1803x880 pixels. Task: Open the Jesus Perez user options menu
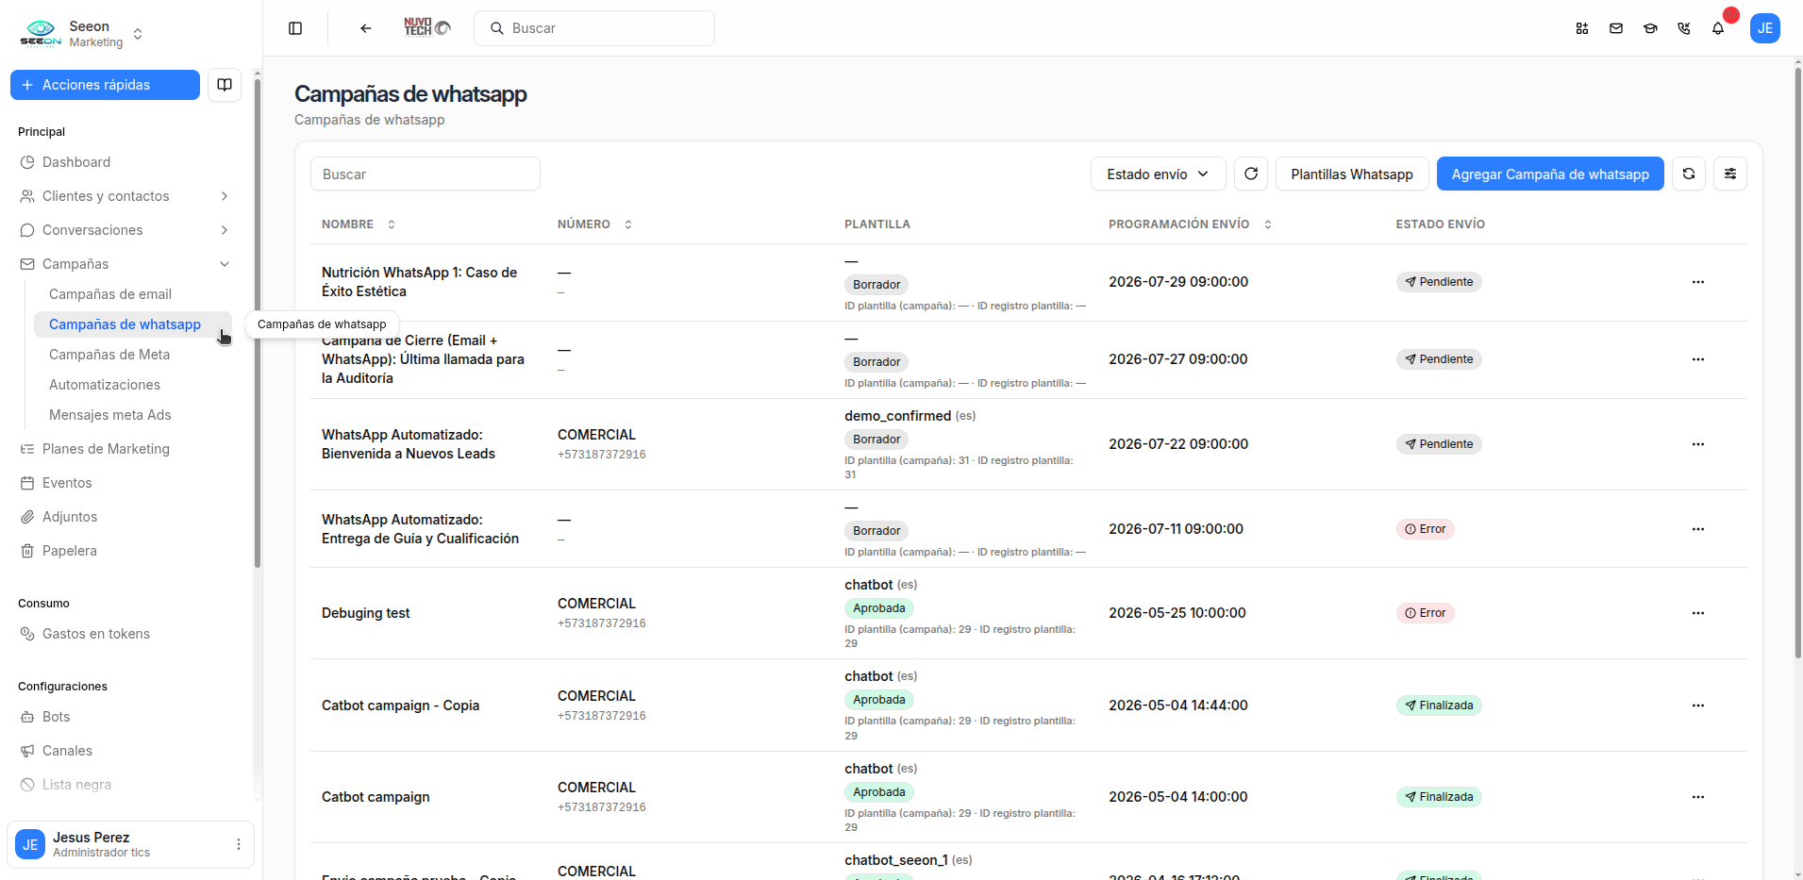coord(239,844)
